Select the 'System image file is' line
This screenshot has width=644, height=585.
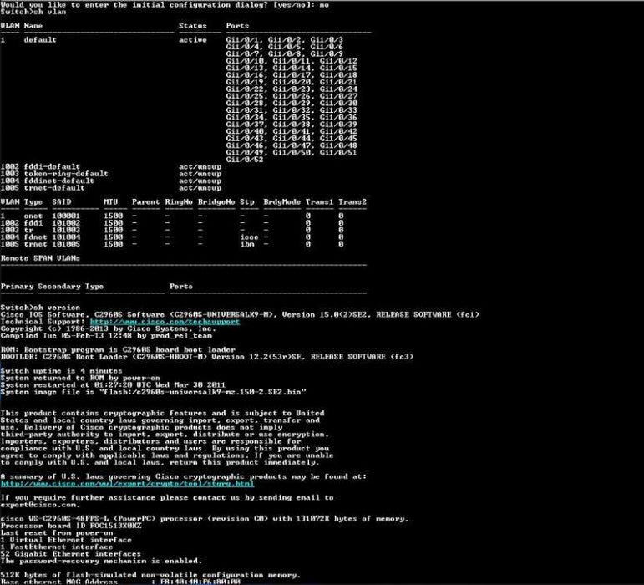coord(153,392)
